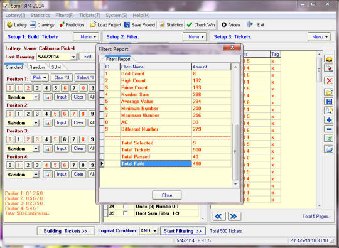Viewport: 339px width, 248px height.
Task: Go to previous tickets page
Action: 219,217
